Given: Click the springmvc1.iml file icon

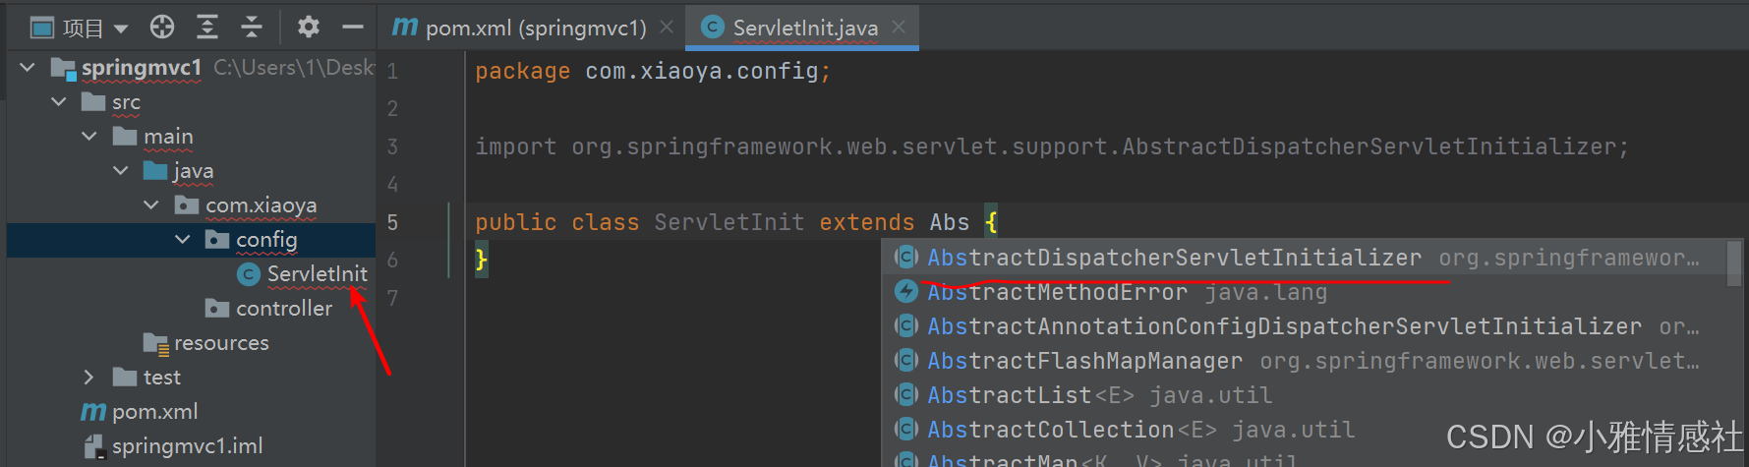Looking at the screenshot, I should pyautogui.click(x=94, y=446).
